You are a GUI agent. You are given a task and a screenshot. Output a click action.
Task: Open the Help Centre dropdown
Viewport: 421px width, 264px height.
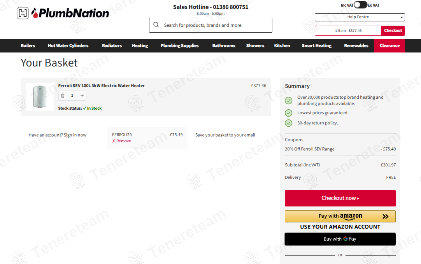[360, 17]
